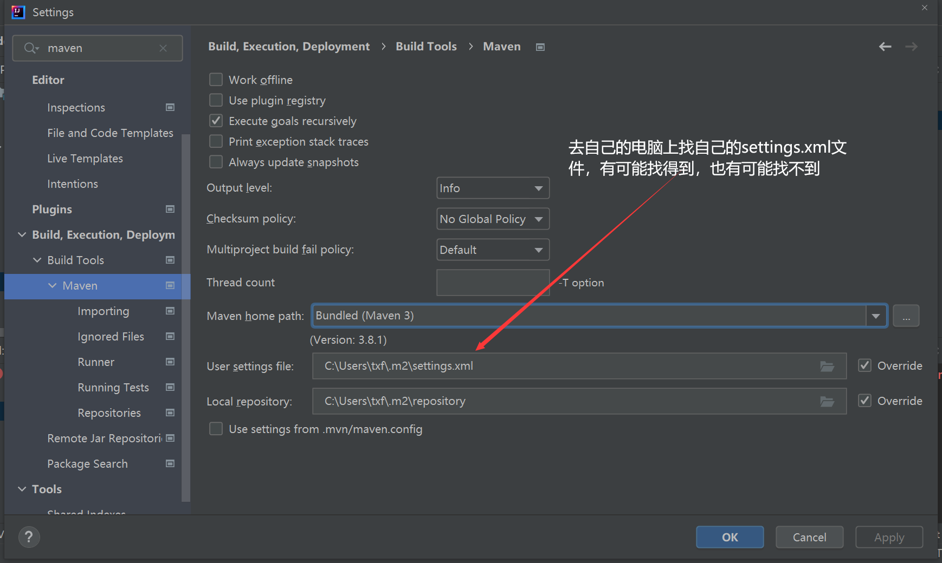
Task: Click project icon next to Build Tools
Action: point(170,260)
